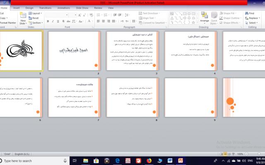Click the Replace button
Screen dimensions: 265x165
(x=253, y=18)
